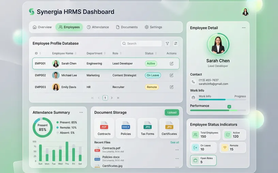The image size is (278, 173).
Task: Click the phone number (113) 455-7837
Action: 208,80
